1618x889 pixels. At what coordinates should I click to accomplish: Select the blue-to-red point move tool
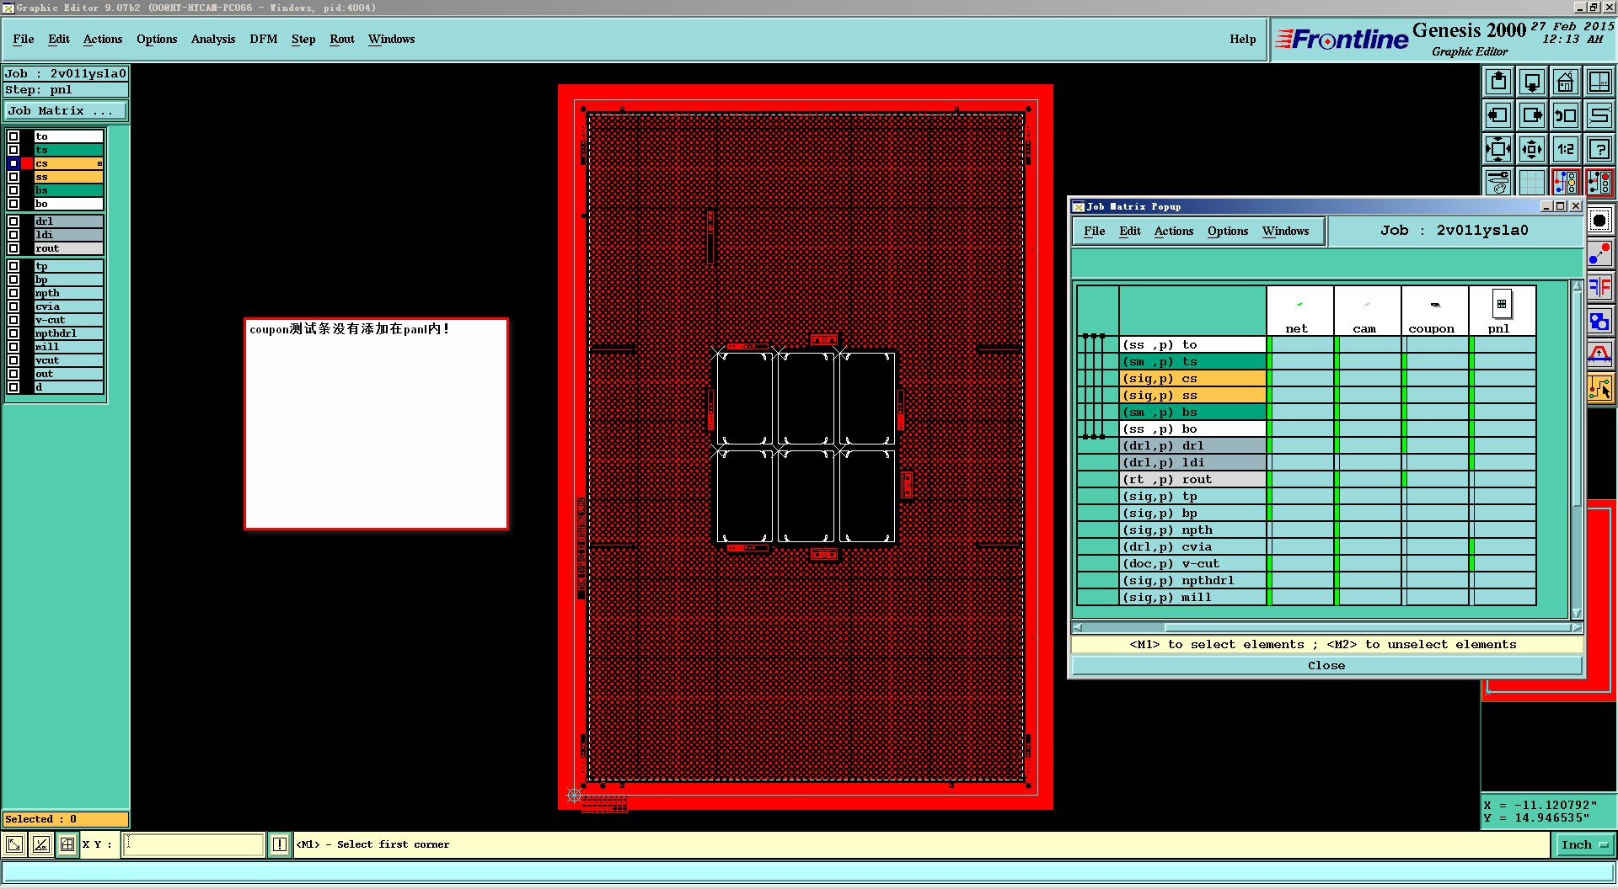click(x=1599, y=253)
